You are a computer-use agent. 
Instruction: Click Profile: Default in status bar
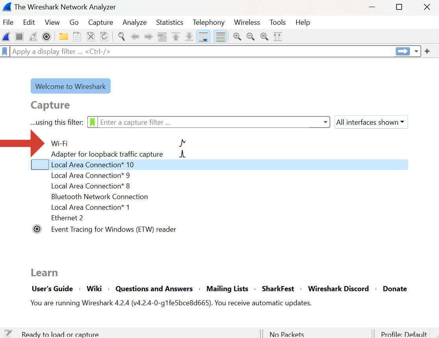pos(404,334)
